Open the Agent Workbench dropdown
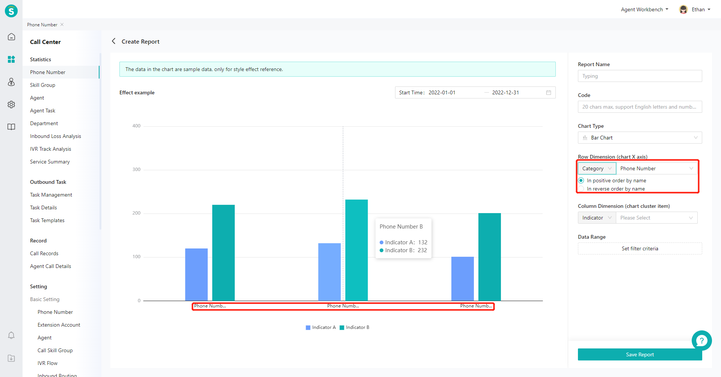 click(644, 9)
